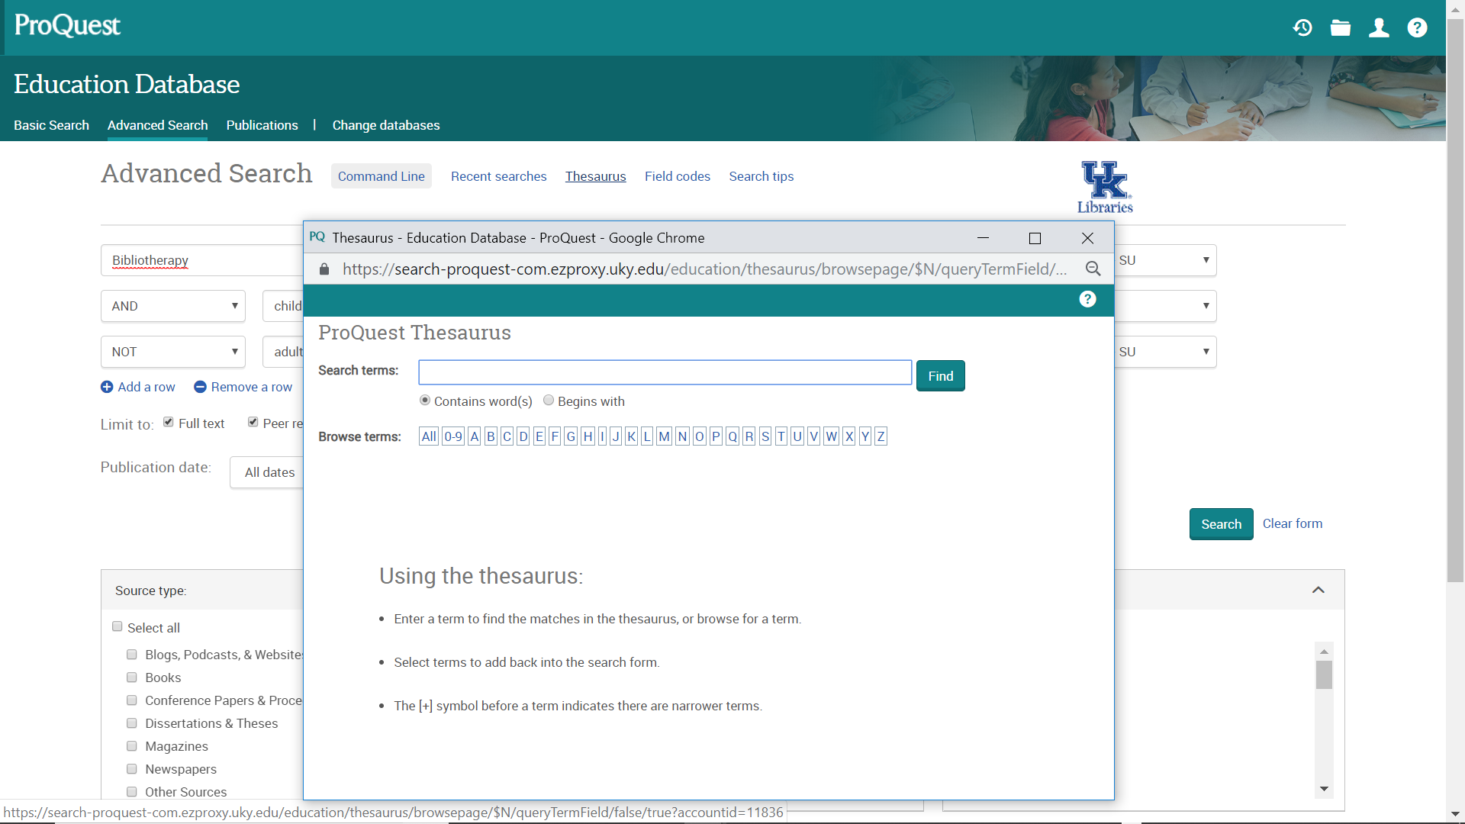Uncheck the Full text limit
The image size is (1465, 824).
(169, 421)
